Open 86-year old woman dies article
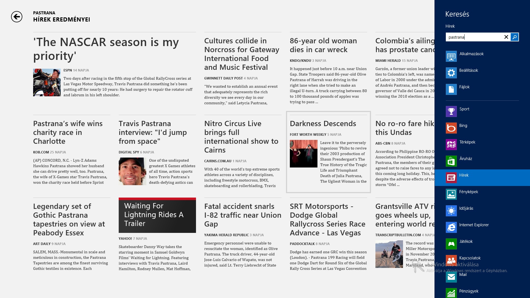This screenshot has width=530, height=298. (323, 45)
